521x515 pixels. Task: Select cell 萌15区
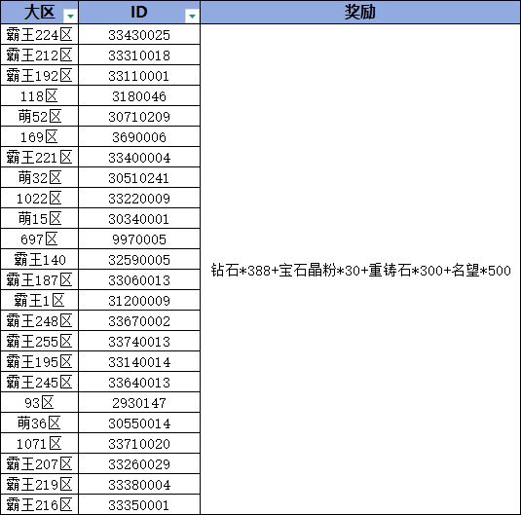coord(40,218)
